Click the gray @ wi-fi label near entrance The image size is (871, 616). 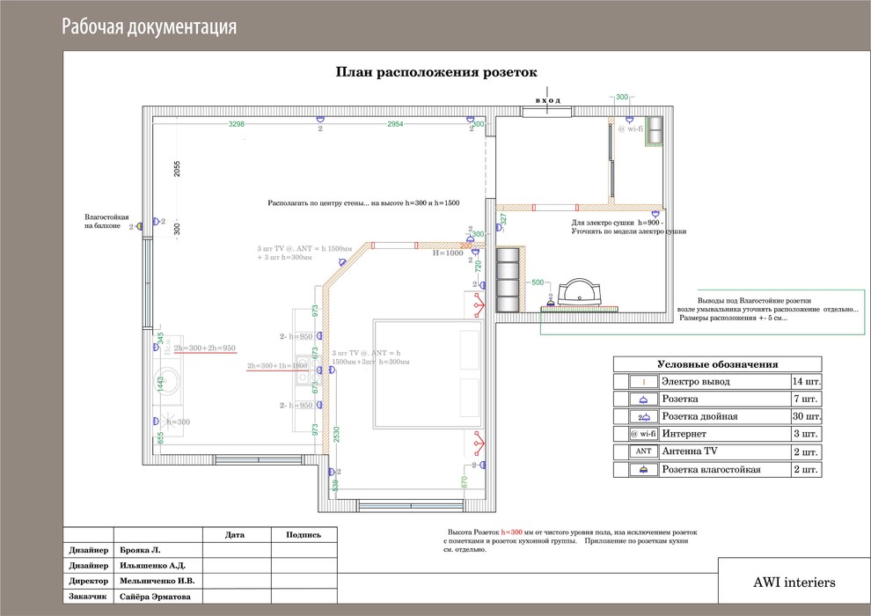(x=630, y=128)
